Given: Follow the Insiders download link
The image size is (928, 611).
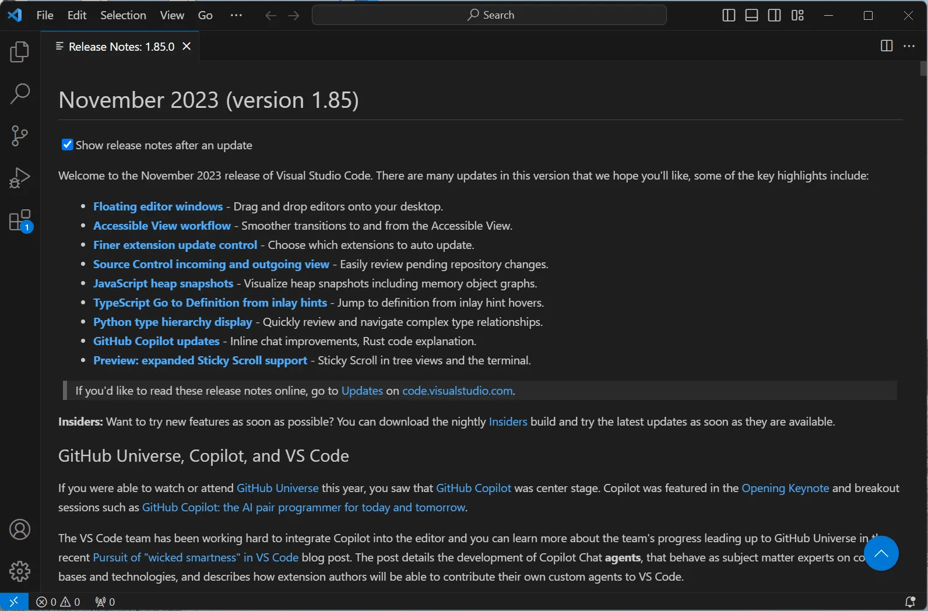Looking at the screenshot, I should click(508, 422).
